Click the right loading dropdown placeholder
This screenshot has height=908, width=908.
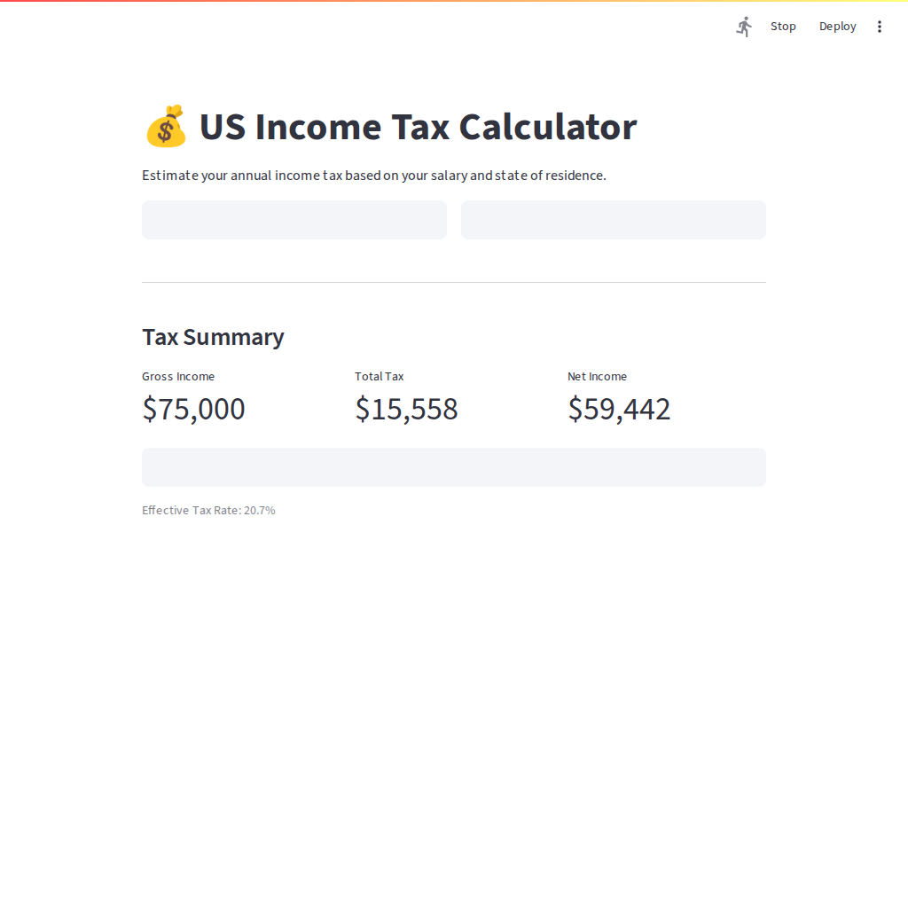pos(614,220)
